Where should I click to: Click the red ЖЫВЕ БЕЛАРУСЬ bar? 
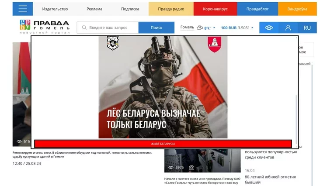tap(163, 144)
